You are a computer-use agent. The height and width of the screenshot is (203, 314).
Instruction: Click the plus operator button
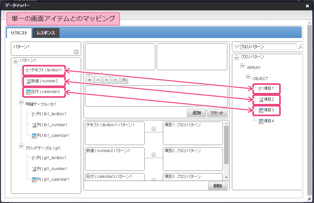89,80
